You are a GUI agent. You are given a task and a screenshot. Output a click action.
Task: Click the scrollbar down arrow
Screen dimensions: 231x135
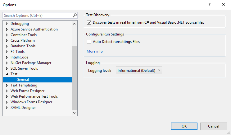[75, 113]
